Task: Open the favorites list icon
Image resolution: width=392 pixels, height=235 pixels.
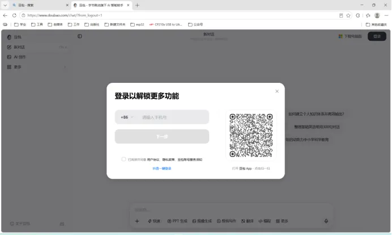Action: 368,15
